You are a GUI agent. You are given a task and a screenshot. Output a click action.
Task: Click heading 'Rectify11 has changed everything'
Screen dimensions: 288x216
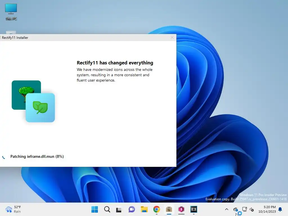pyautogui.click(x=115, y=63)
